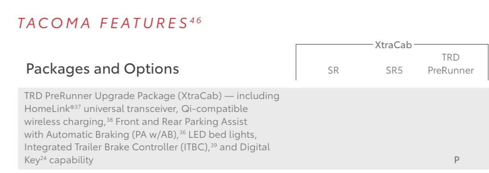This screenshot has width=489, height=173.
Task: Open footnote 46 beside the Tacoma Features title
Action: coord(196,20)
